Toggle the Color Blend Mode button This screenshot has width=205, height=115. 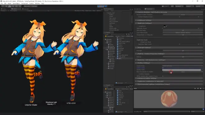click(183, 33)
